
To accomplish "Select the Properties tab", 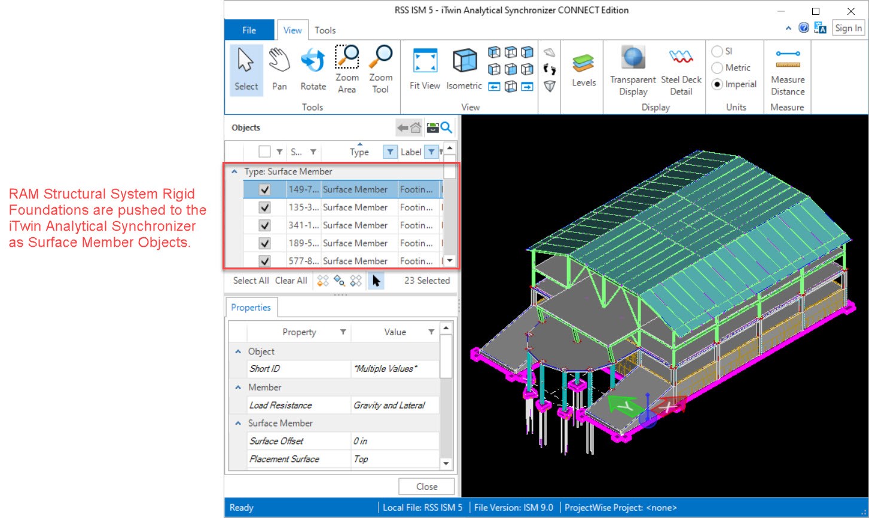I will click(251, 308).
